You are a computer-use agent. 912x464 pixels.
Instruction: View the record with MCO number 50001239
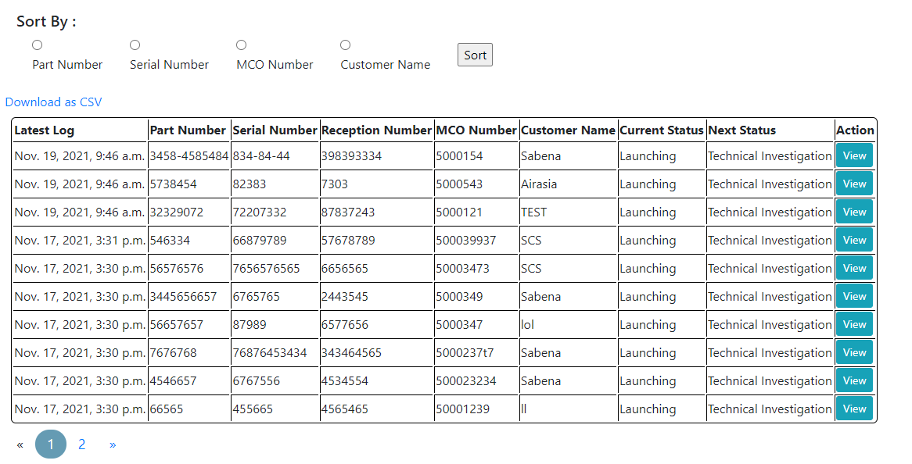pyautogui.click(x=854, y=409)
